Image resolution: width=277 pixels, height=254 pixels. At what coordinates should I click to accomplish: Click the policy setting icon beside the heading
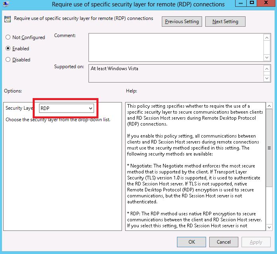pos(8,19)
